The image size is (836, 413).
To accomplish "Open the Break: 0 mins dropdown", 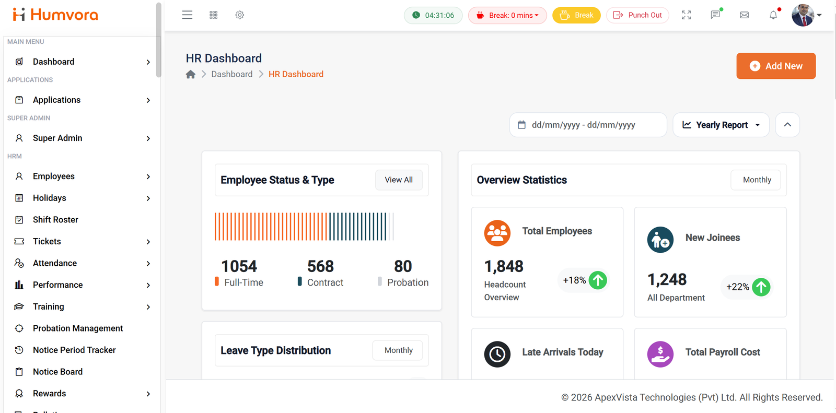I will click(507, 15).
